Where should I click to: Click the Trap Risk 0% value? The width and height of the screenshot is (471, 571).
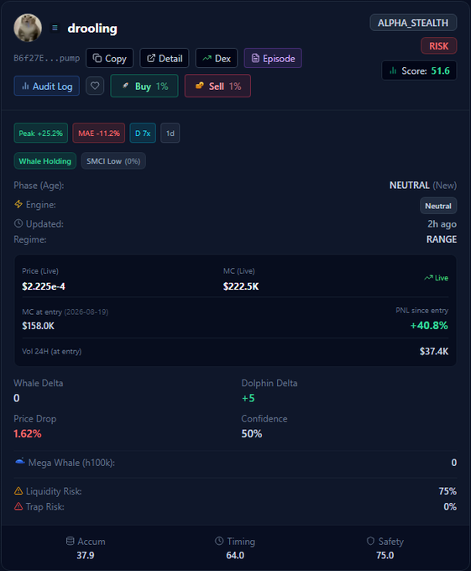click(x=450, y=506)
